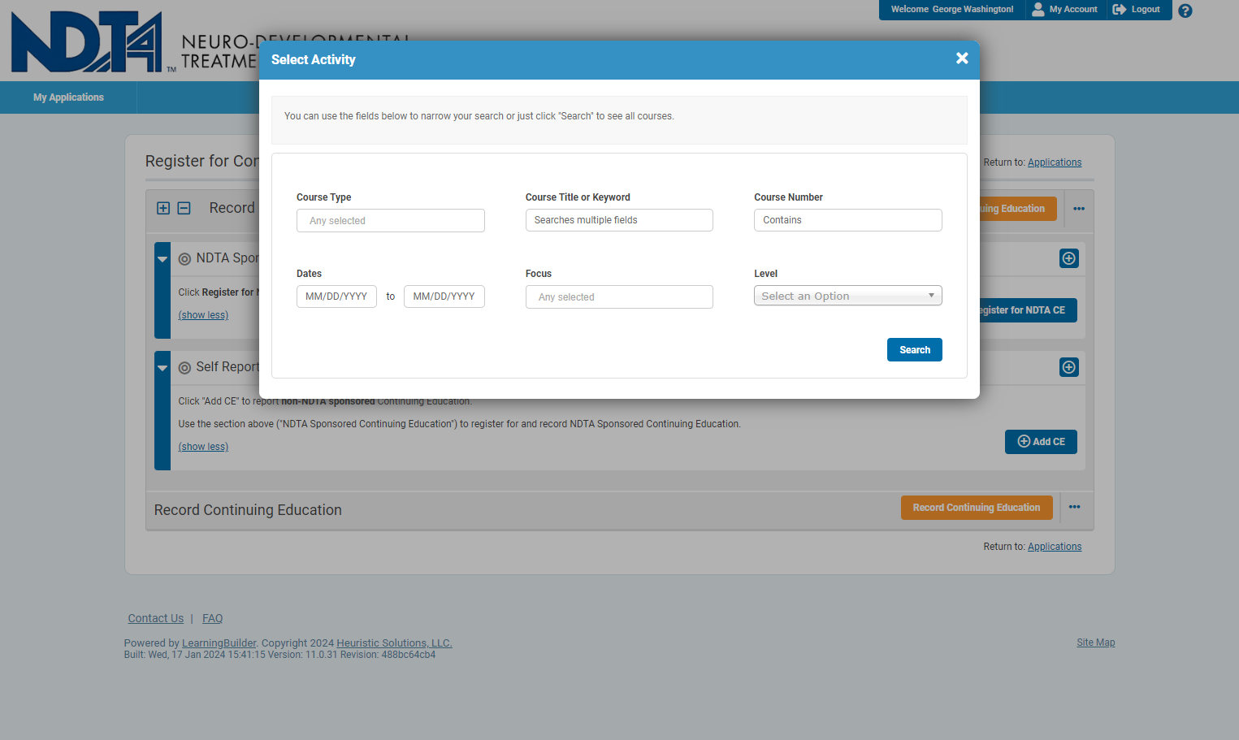Click the Add CE button

(1041, 442)
